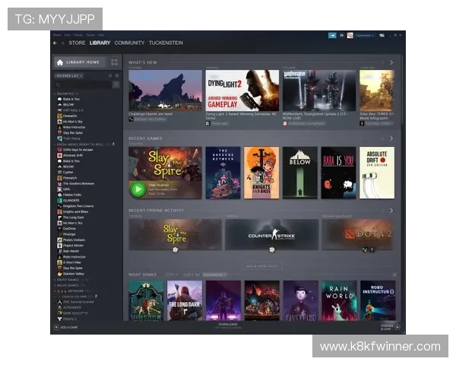The width and height of the screenshot is (456, 365).
Task: Open Dota 2 friend activity card
Action: click(358, 235)
